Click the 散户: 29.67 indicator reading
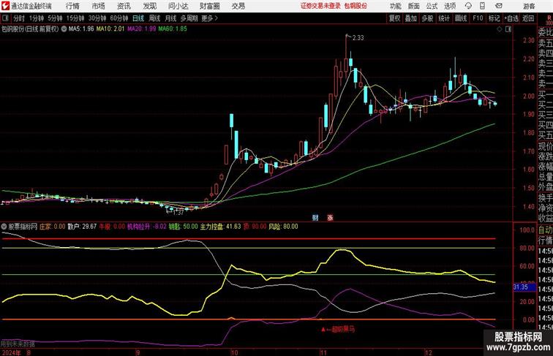The width and height of the screenshot is (553, 356). click(82, 227)
